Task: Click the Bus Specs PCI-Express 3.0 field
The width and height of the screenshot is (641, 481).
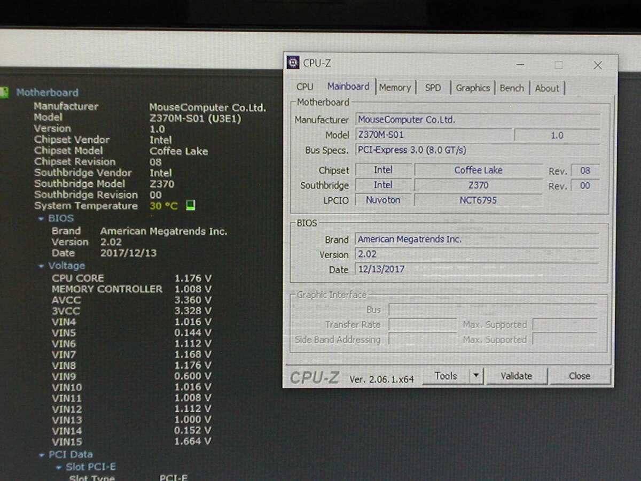Action: 478,150
